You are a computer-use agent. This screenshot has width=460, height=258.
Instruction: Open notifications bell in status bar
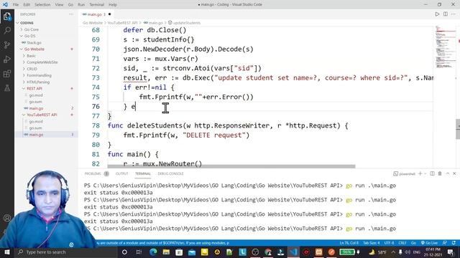pyautogui.click(x=454, y=243)
